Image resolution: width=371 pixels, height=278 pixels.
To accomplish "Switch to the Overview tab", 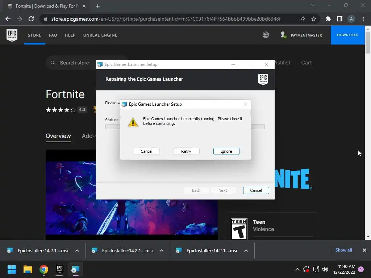I will [x=58, y=136].
